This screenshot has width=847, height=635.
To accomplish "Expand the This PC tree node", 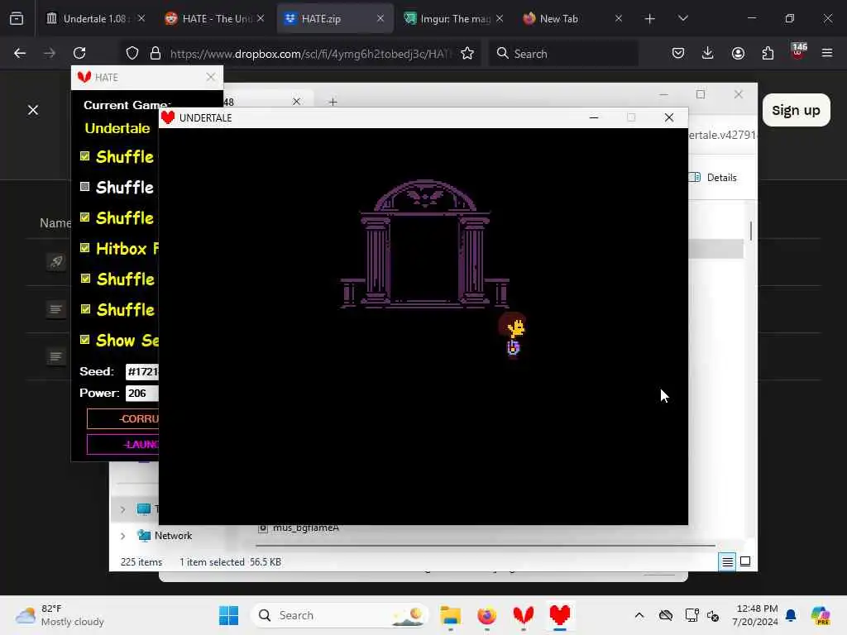I will coord(123,509).
